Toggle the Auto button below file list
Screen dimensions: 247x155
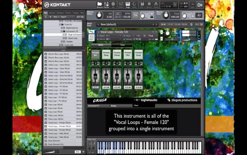[78, 152]
